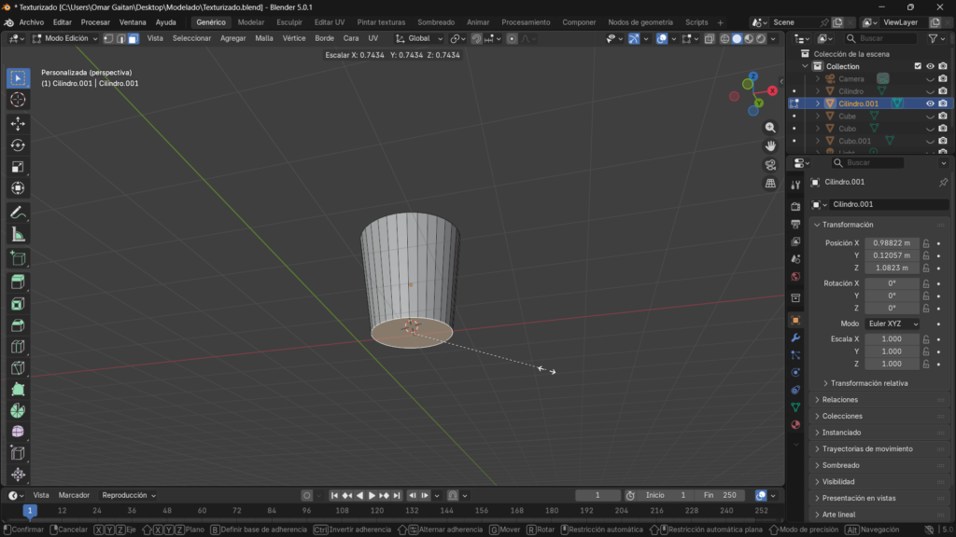
Task: Click the pan view hand icon
Action: coord(770,145)
